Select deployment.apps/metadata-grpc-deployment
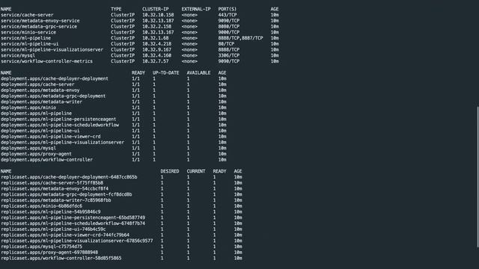 53,96
